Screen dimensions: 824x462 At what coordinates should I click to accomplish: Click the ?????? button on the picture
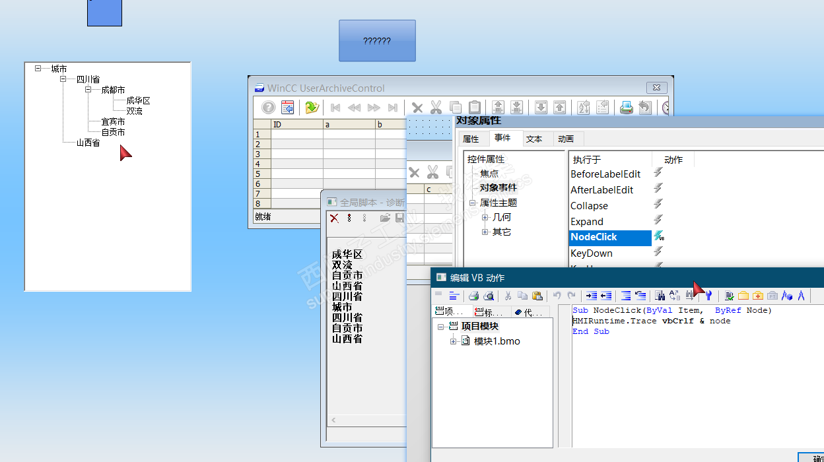click(377, 40)
